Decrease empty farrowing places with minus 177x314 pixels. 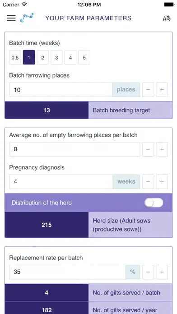point(148,149)
